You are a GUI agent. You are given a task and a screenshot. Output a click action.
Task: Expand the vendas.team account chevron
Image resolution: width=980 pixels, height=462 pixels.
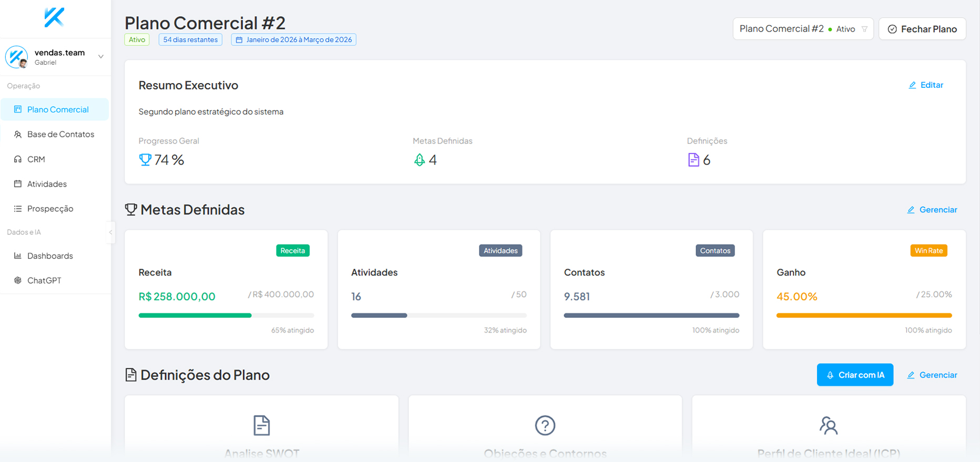pos(100,57)
